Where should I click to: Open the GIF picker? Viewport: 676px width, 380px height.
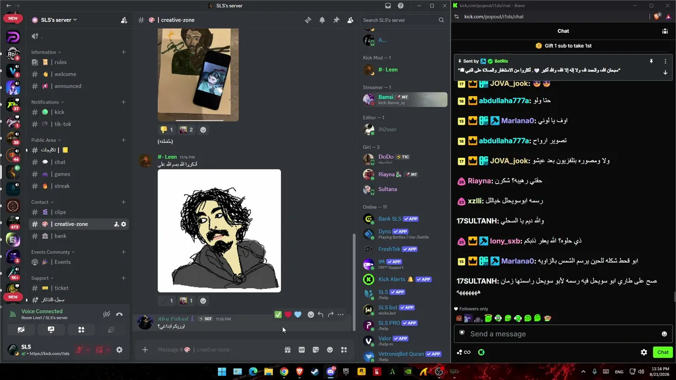(302, 350)
